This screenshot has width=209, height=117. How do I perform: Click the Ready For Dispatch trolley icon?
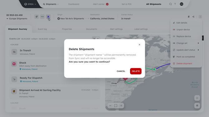click(14, 79)
